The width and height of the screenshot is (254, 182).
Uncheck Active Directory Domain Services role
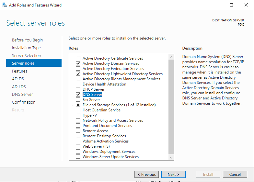click(78, 63)
